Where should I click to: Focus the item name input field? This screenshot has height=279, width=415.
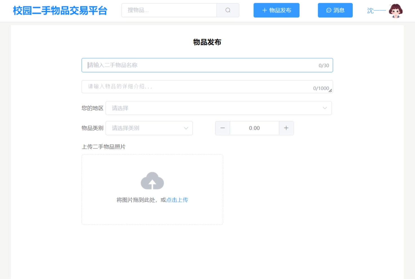[197, 65]
